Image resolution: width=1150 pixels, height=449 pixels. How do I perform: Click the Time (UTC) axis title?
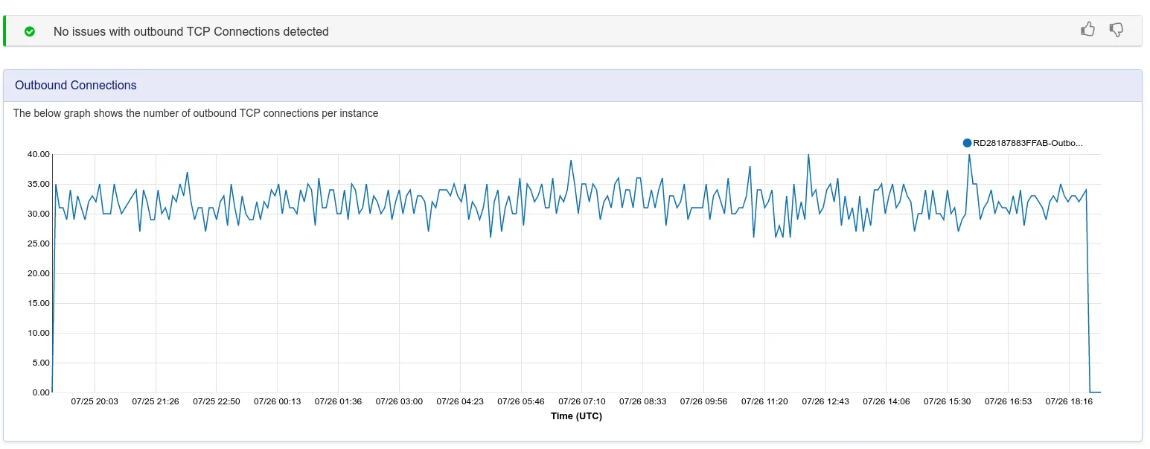click(576, 416)
